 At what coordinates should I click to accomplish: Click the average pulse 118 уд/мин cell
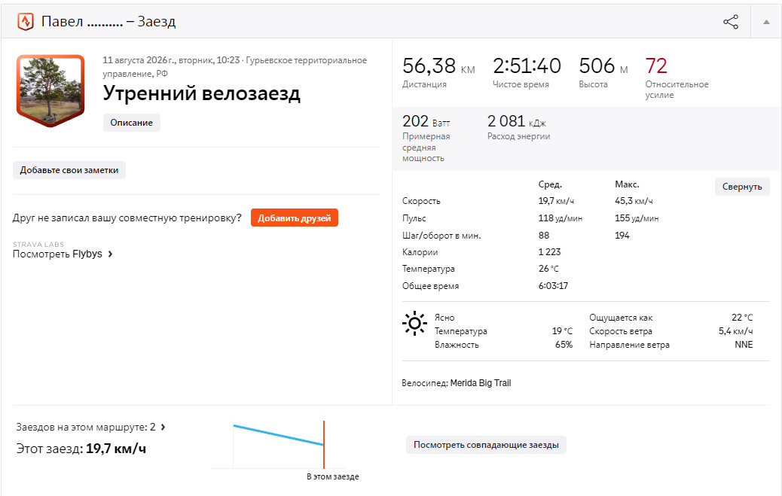pos(560,218)
